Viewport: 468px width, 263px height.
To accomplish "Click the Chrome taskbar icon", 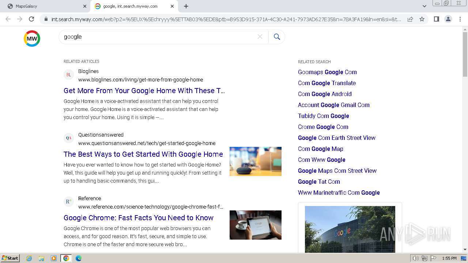I will 66,258.
